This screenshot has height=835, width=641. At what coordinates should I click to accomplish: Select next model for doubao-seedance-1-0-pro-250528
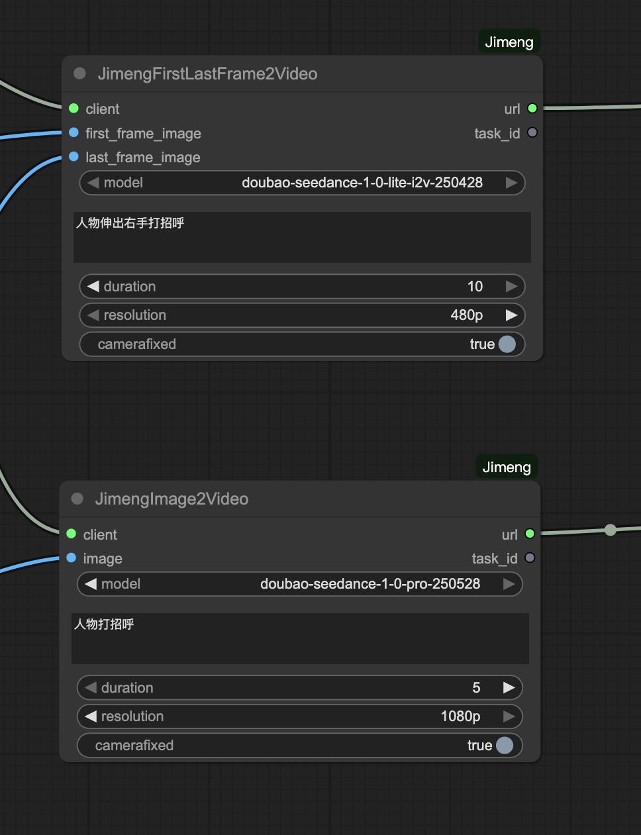(509, 584)
